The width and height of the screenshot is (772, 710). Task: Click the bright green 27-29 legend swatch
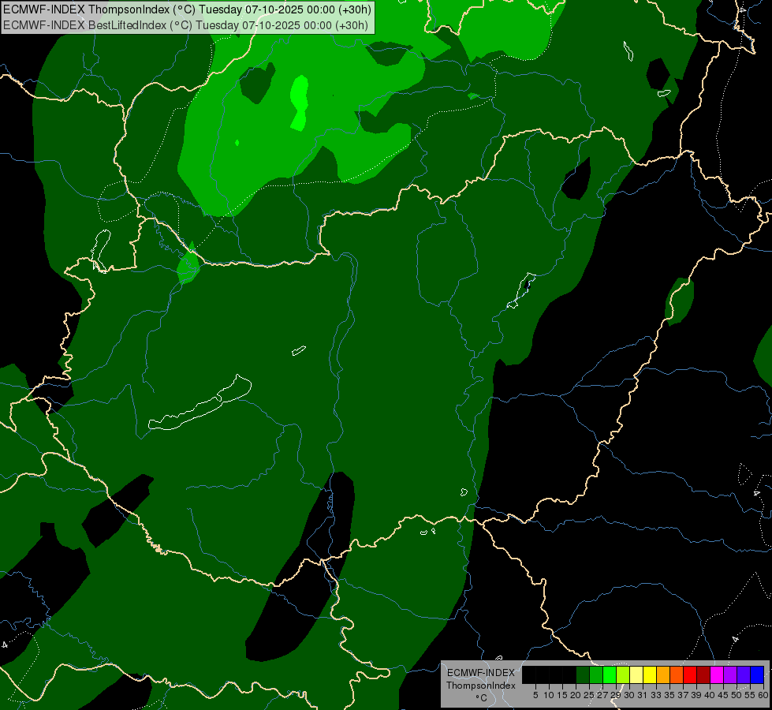coord(610,674)
